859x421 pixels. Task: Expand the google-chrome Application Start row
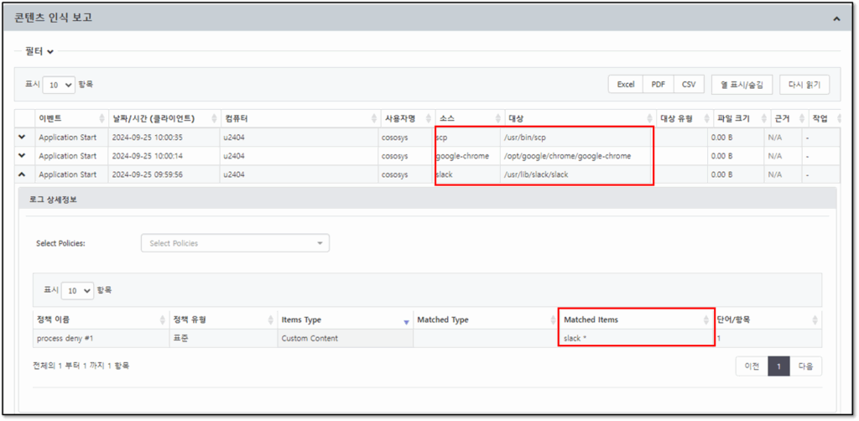pyautogui.click(x=22, y=156)
